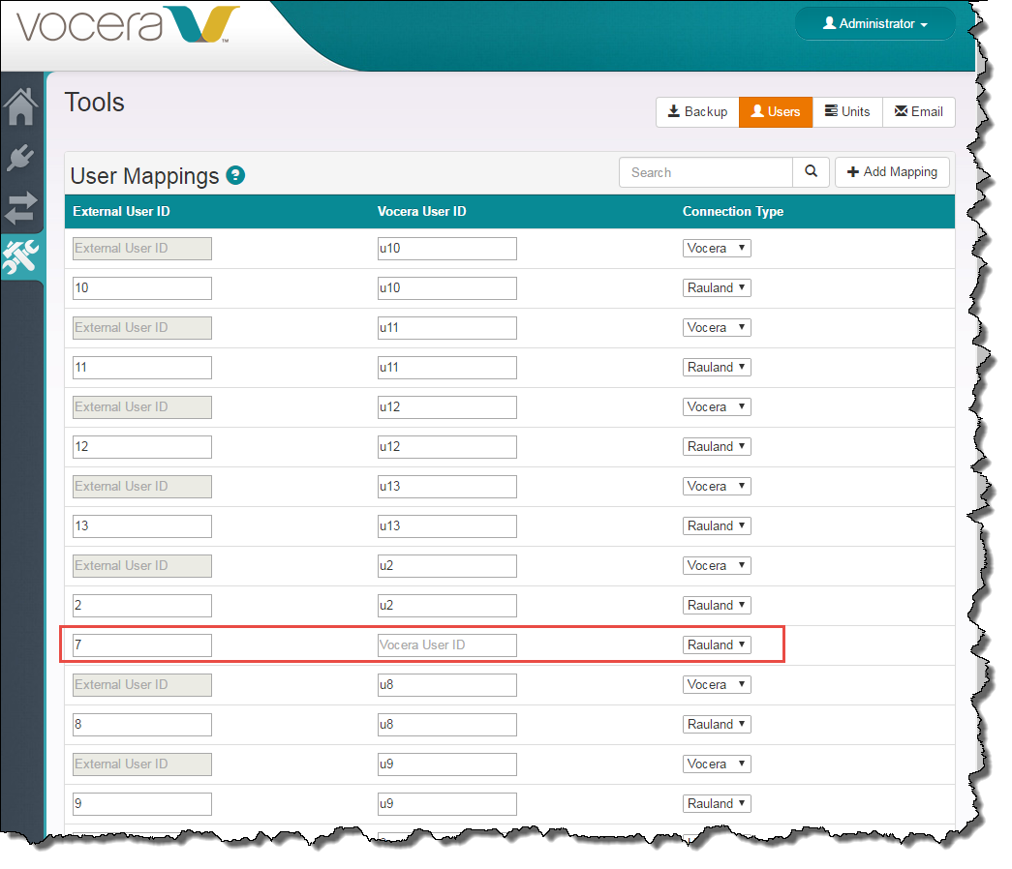
Task: Click Vocera User ID u10 in Rauland row
Action: tap(446, 287)
